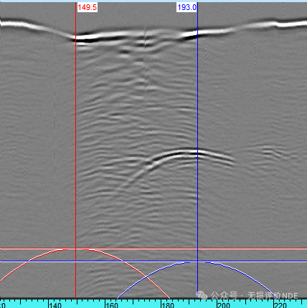
Task: Click the blue 193.0 cursor label
Action: (x=186, y=7)
